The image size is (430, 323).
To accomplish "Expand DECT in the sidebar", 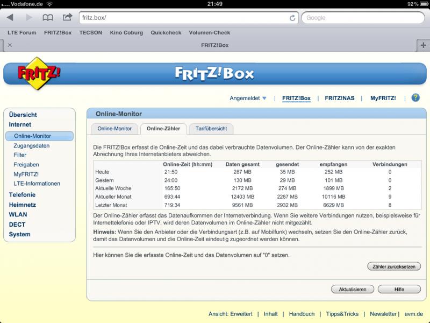I will [x=17, y=224].
